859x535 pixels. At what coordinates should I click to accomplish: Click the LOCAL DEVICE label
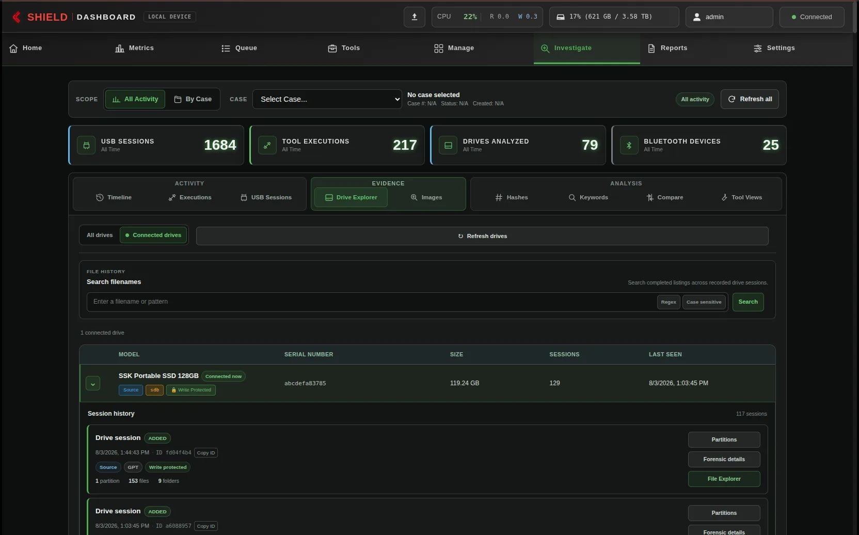[x=169, y=17]
